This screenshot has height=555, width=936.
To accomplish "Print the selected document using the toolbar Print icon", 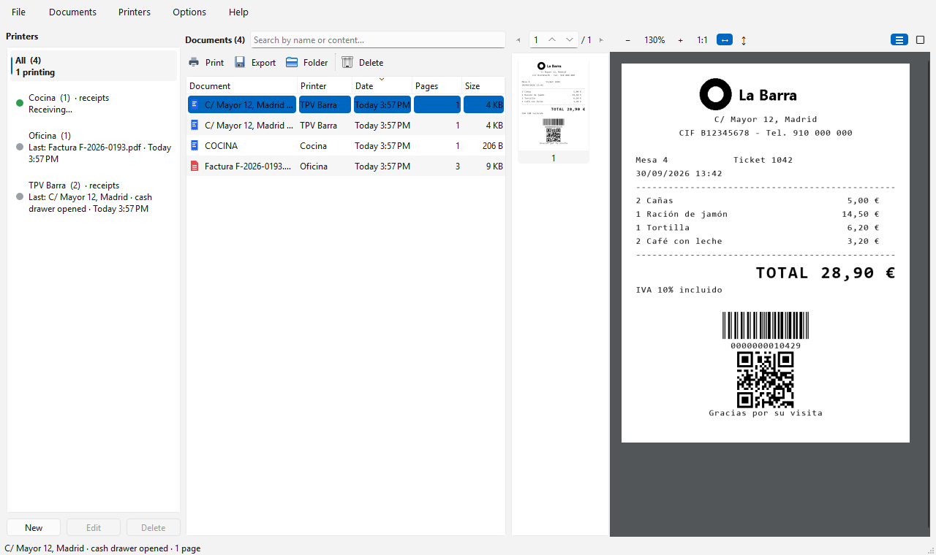I will point(194,63).
